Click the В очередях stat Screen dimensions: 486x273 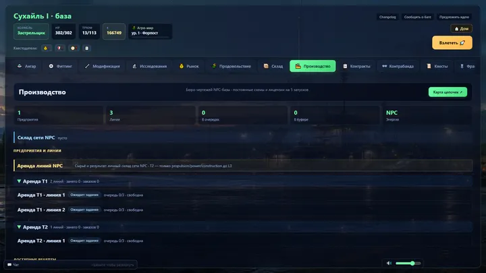pos(243,115)
